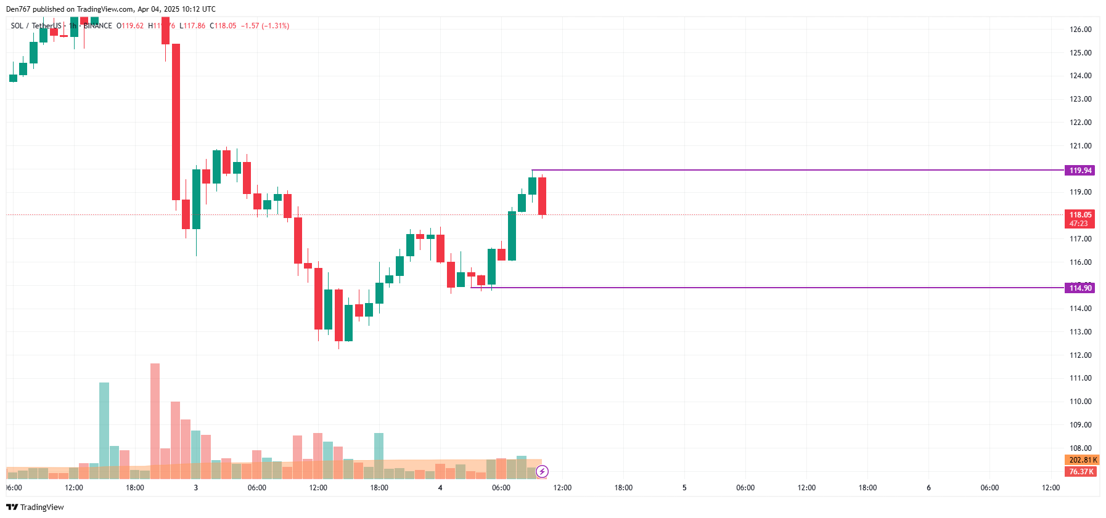Click the purple lightning bolt icon
This screenshot has width=1106, height=518.
tap(542, 472)
